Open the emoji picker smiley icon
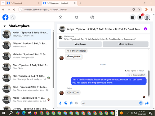155x116 pixels. pos(141,103)
